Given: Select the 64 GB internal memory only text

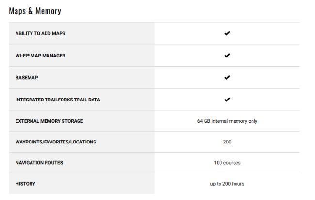Looking at the screenshot, I should (227, 121).
